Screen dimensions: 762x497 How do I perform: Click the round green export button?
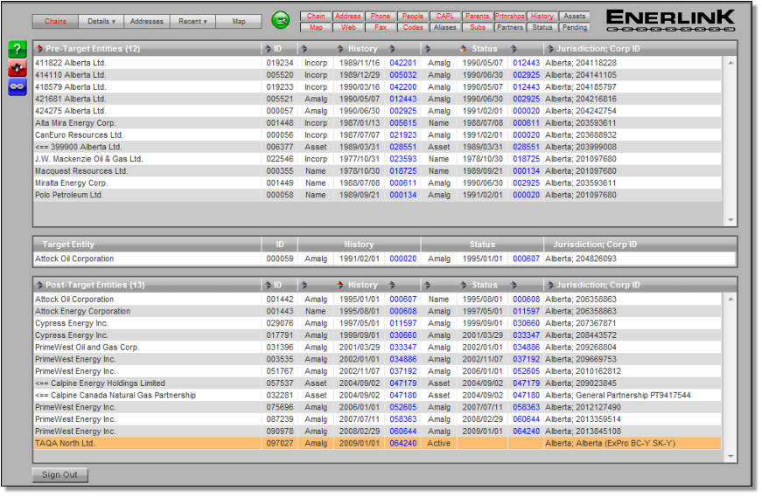point(281,20)
